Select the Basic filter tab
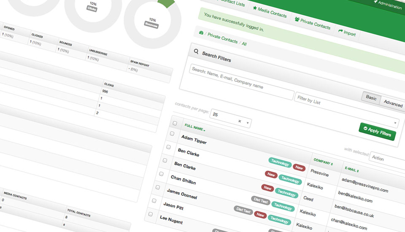Image resolution: width=405 pixels, height=232 pixels. click(371, 97)
